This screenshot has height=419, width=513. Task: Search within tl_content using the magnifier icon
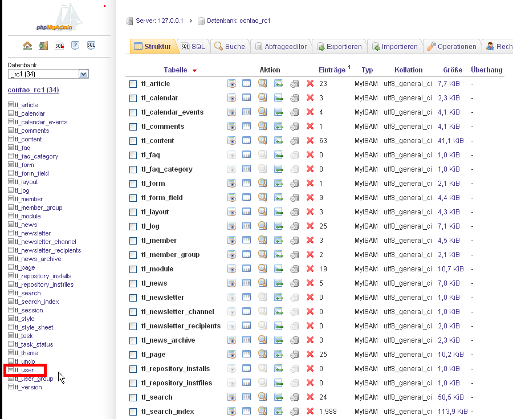click(x=263, y=140)
